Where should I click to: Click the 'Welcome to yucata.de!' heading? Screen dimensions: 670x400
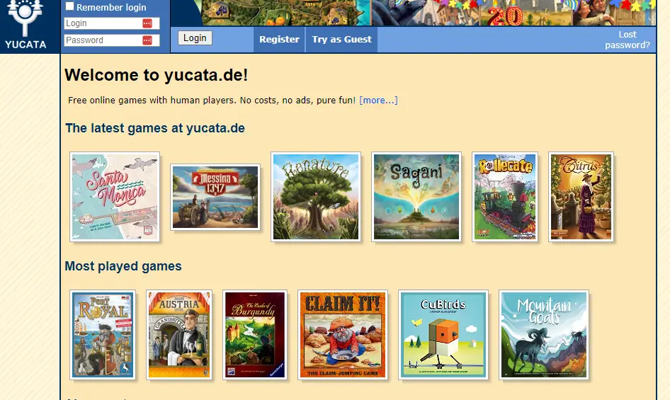tap(156, 75)
